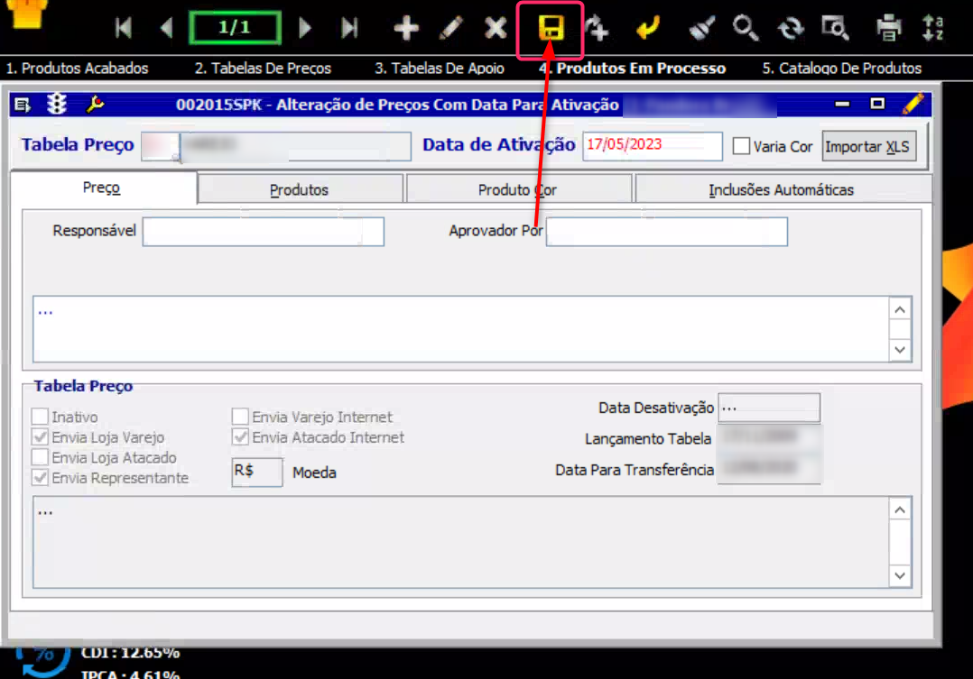Switch to Inclusões Automáticas tab

782,189
